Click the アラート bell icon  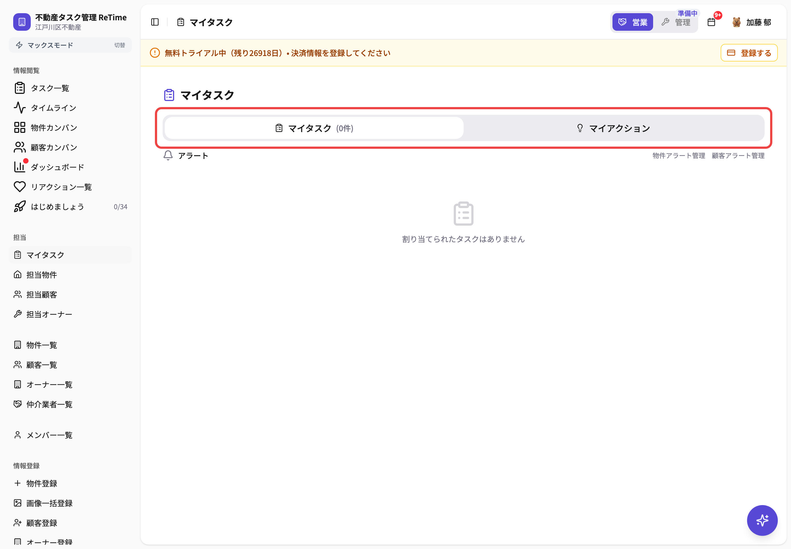168,155
